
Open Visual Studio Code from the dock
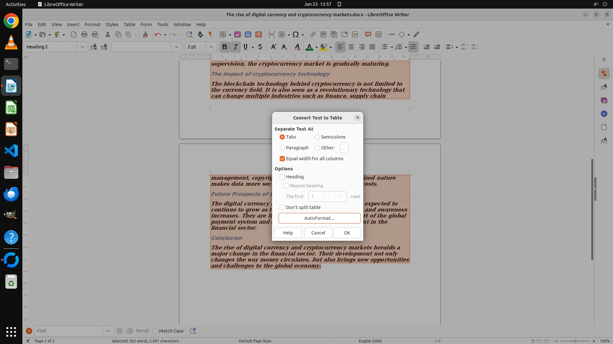pyautogui.click(x=11, y=151)
